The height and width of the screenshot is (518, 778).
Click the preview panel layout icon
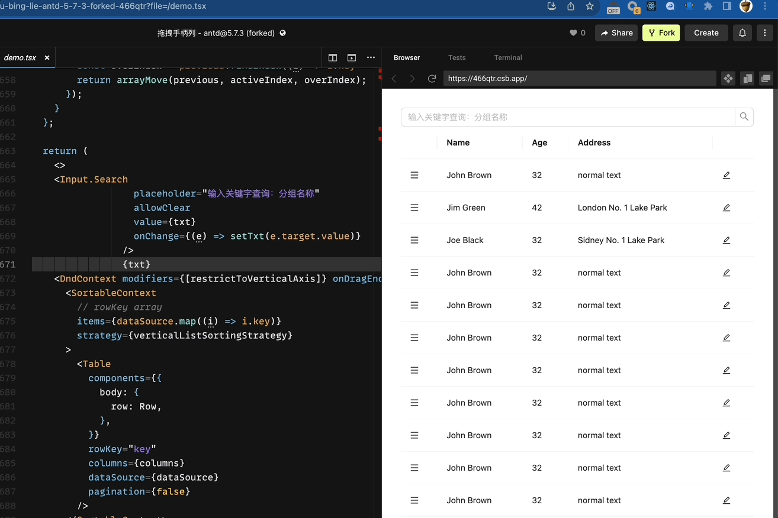(x=351, y=57)
